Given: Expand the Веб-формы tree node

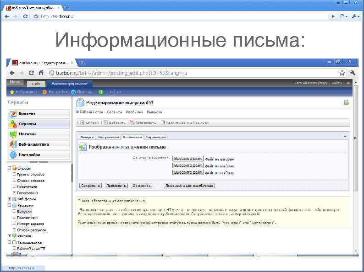Looking at the screenshot, I should coord(9,199).
